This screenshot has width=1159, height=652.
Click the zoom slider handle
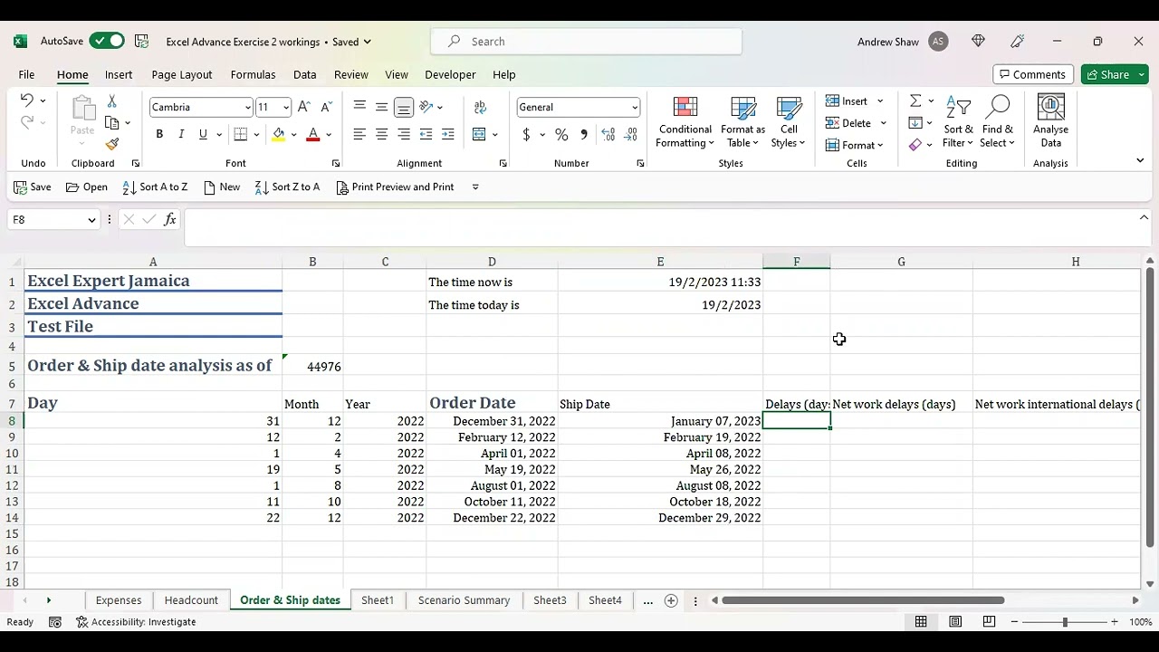[1065, 622]
